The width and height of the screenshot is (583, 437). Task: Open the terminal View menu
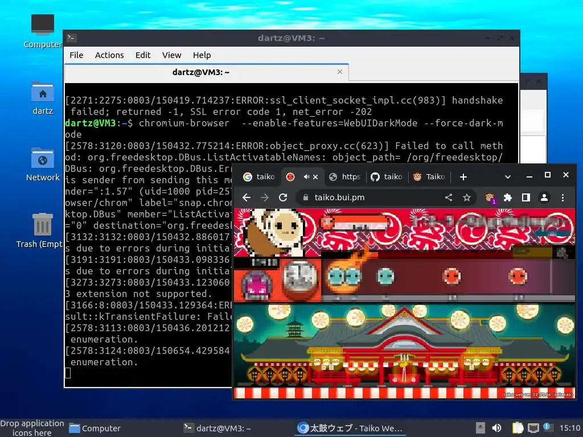pyautogui.click(x=171, y=55)
